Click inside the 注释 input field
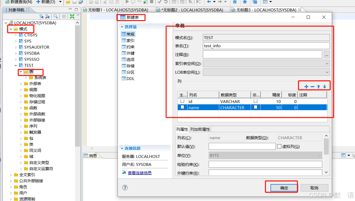Image resolution: width=355 pixels, height=201 pixels. point(261,55)
